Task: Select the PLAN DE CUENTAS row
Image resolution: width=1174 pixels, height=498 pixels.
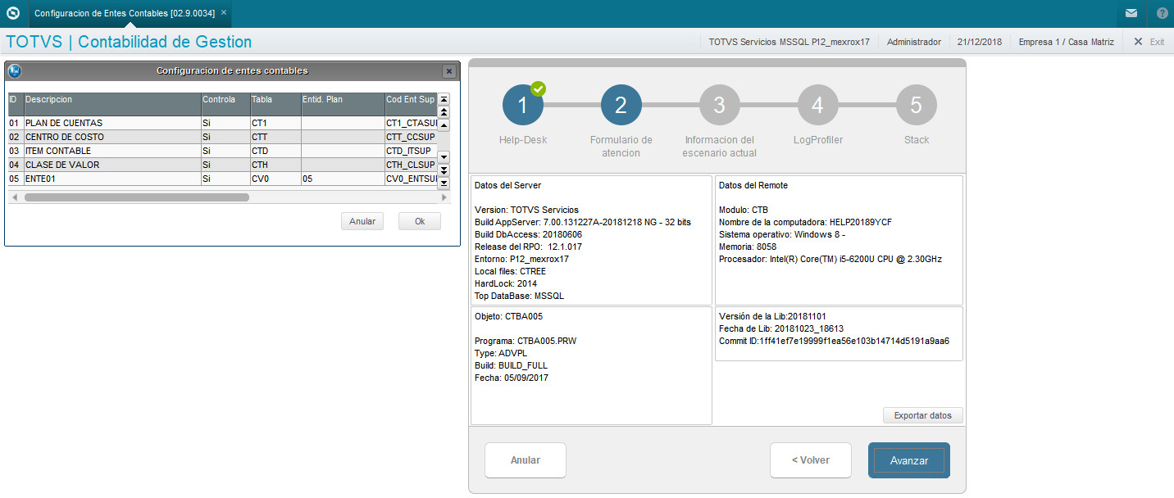Action: click(222, 123)
